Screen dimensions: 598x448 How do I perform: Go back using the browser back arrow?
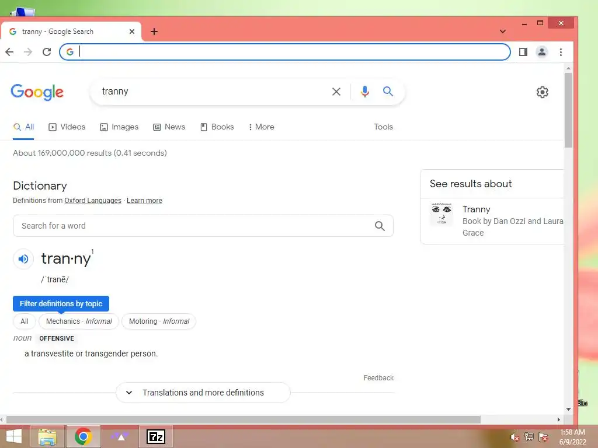9,52
